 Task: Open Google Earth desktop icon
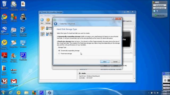[4, 31]
